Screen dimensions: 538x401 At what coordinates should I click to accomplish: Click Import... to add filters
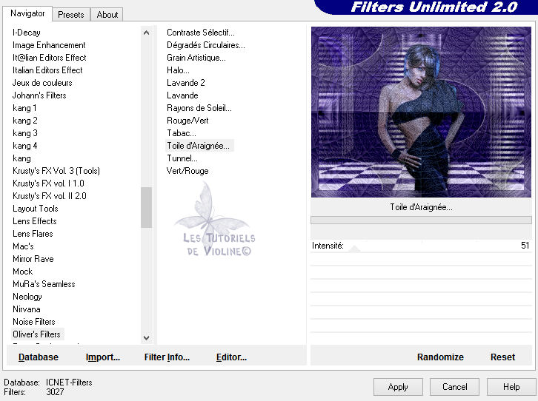point(103,357)
